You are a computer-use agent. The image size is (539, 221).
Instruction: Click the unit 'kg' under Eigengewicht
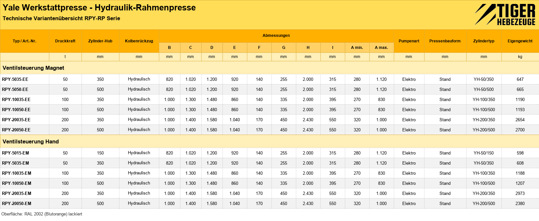(x=520, y=57)
